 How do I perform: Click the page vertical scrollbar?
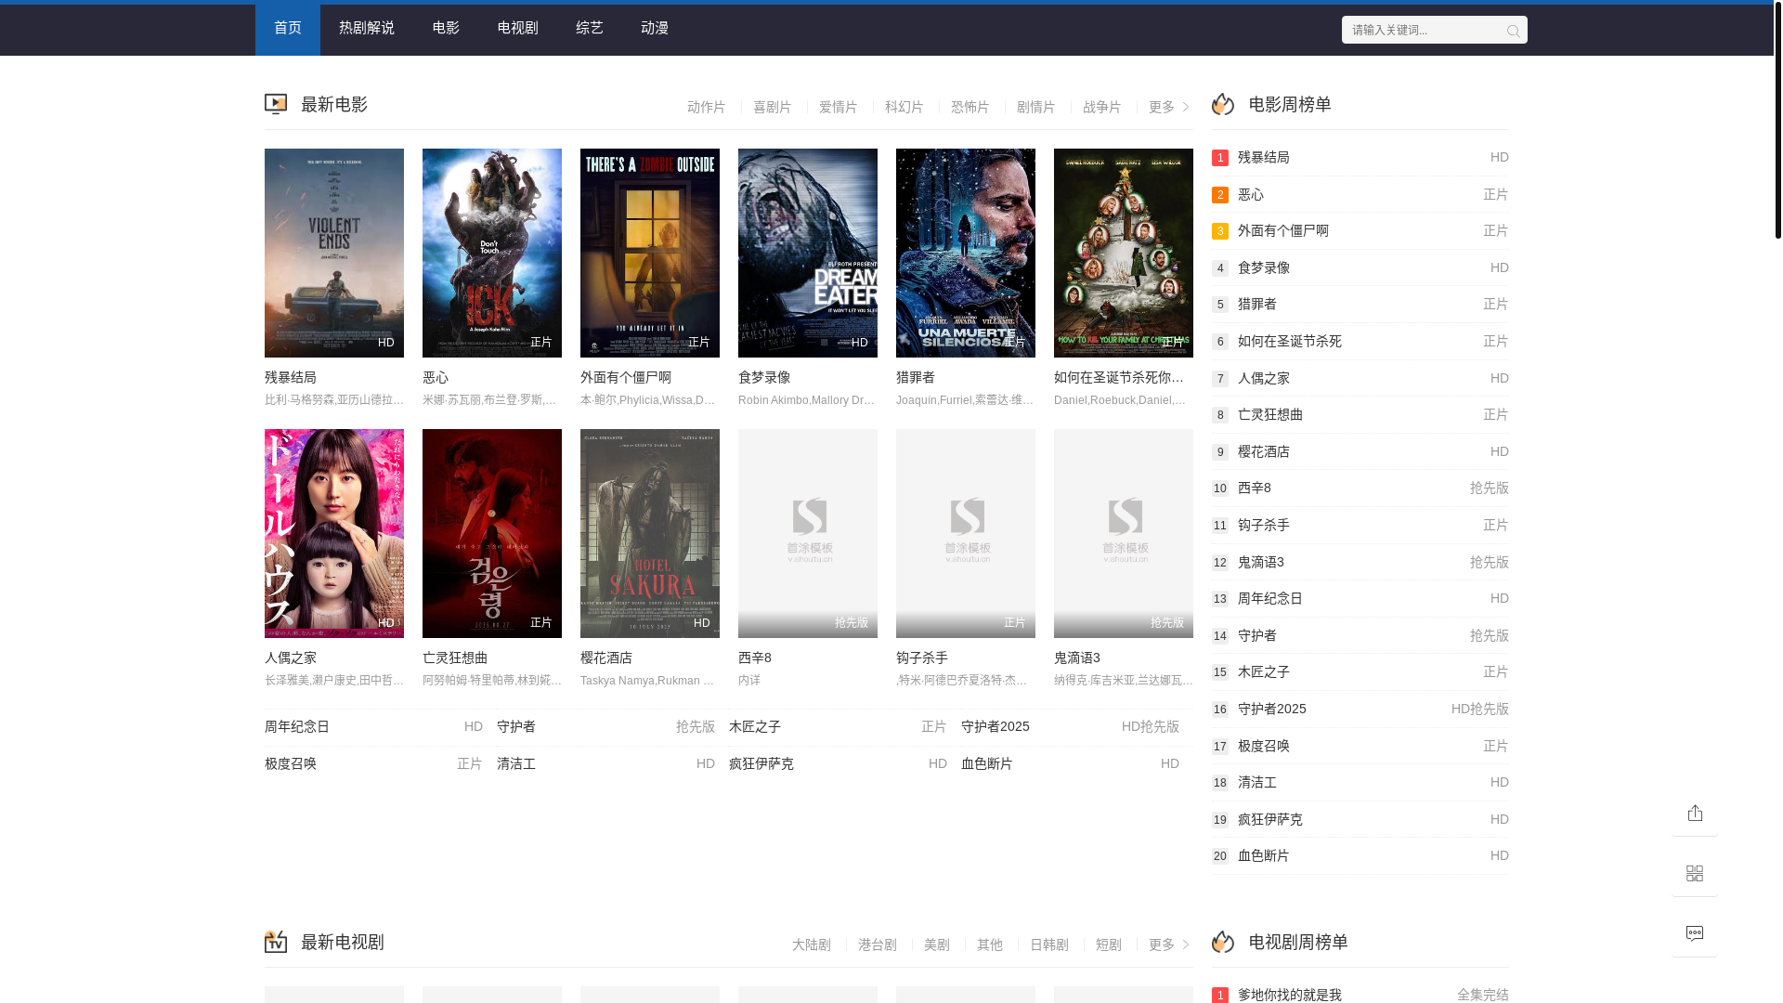1778,121
